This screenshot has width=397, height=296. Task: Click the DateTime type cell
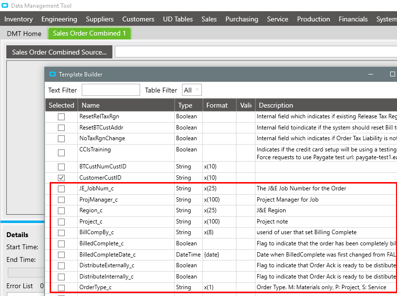click(x=188, y=255)
